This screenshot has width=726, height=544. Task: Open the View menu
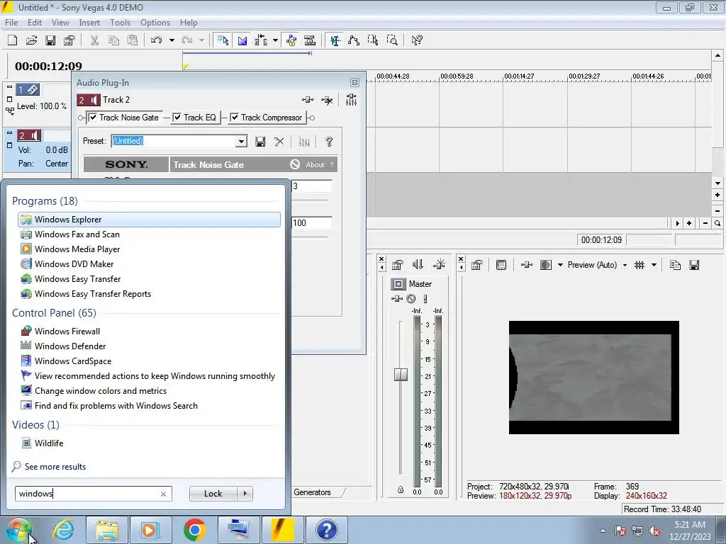click(x=60, y=22)
